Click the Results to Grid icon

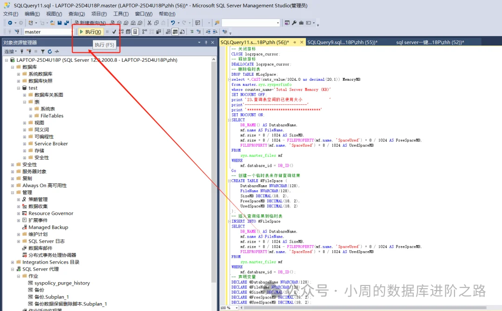[x=175, y=32]
